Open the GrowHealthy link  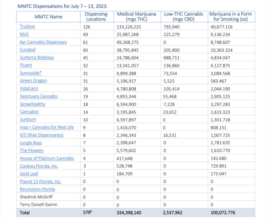[32, 104]
